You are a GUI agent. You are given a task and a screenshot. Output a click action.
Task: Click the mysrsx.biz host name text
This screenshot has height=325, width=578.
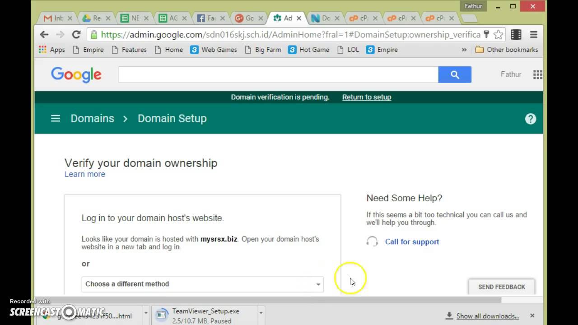219,239
